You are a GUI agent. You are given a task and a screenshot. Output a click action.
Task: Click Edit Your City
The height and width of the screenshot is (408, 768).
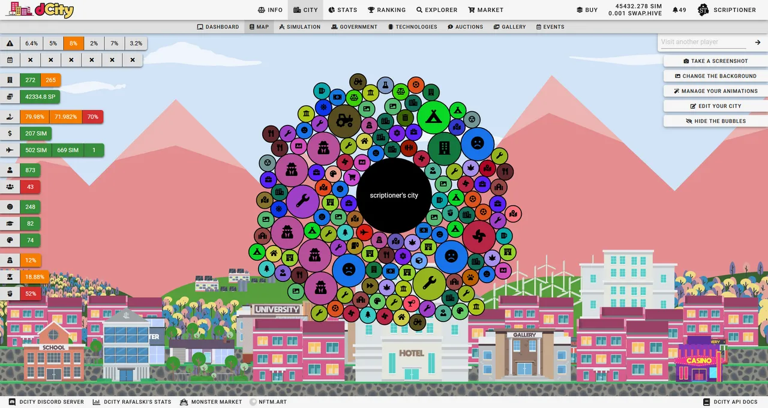[x=716, y=106]
